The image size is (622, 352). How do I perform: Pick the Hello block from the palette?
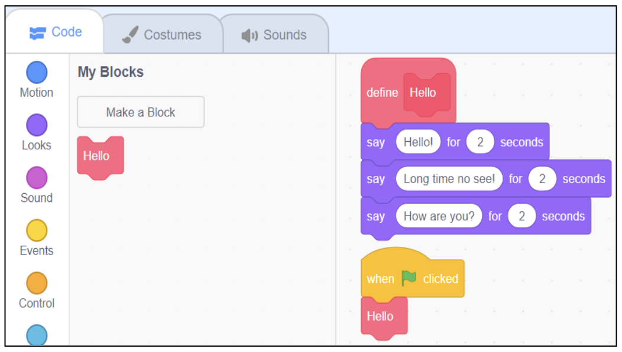(x=98, y=157)
